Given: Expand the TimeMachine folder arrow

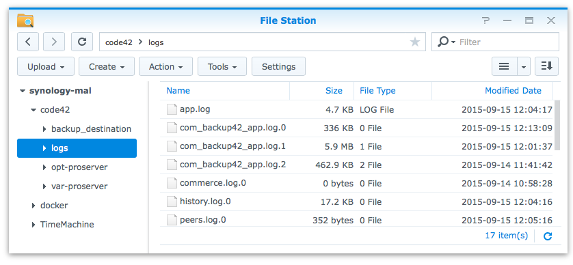Looking at the screenshot, I should pos(34,225).
